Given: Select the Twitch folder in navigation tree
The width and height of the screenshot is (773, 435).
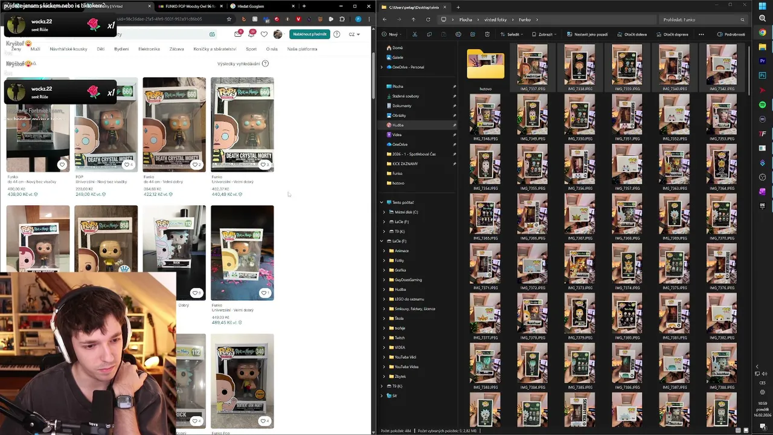Looking at the screenshot, I should coord(400,338).
